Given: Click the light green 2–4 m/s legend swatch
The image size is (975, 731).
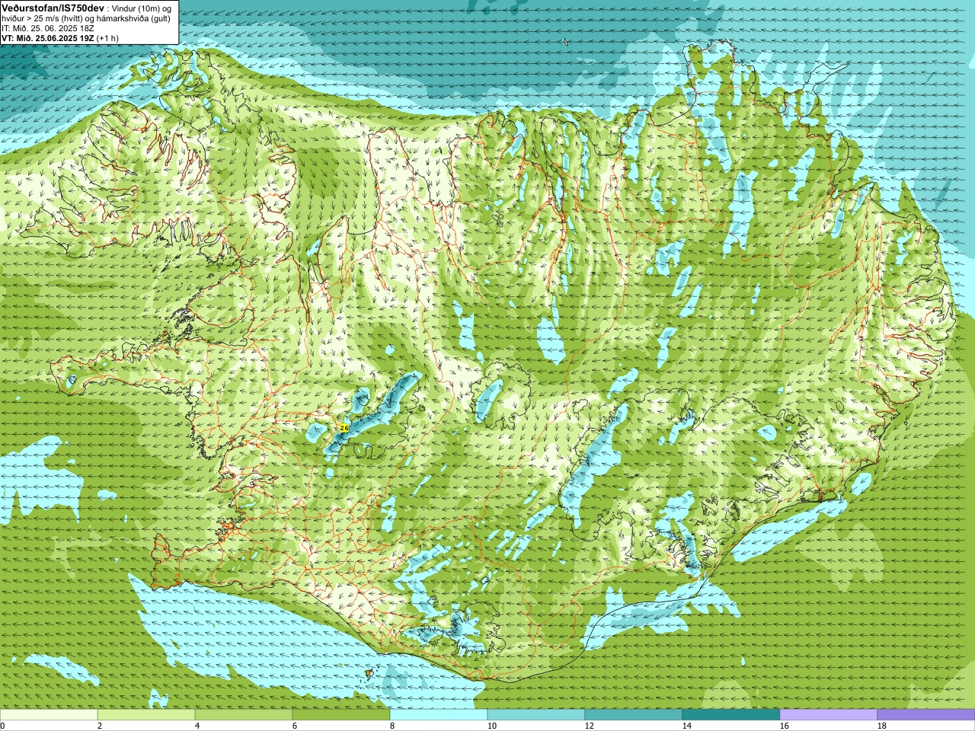Looking at the screenshot, I should point(146,715).
